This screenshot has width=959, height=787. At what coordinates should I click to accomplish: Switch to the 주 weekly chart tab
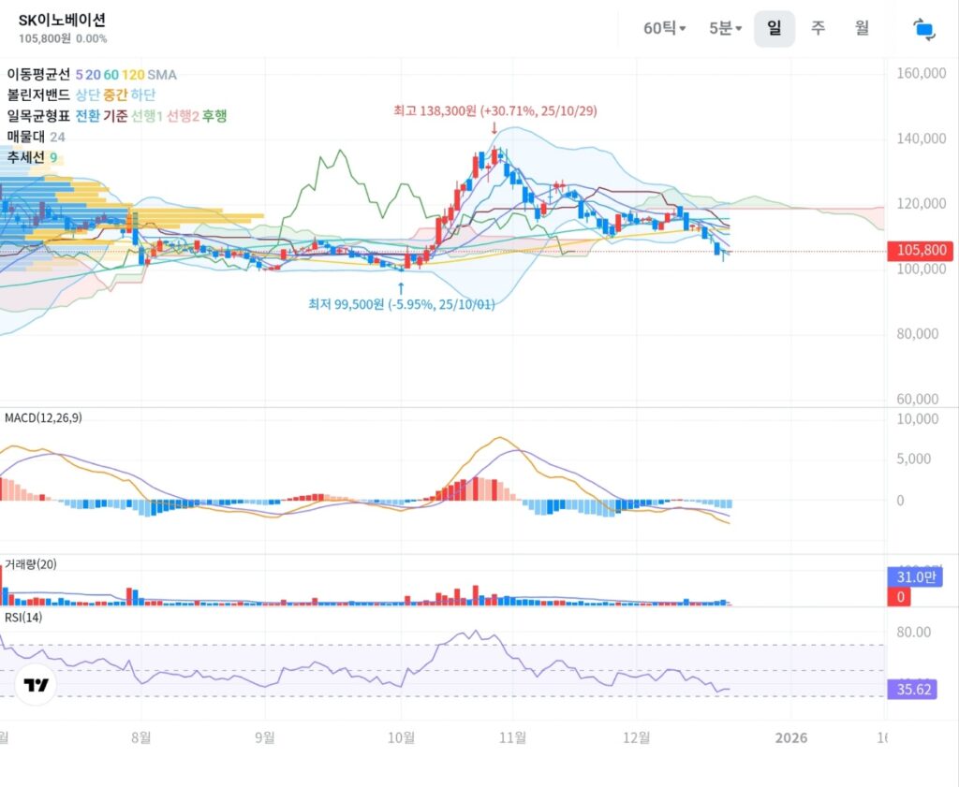(x=818, y=28)
